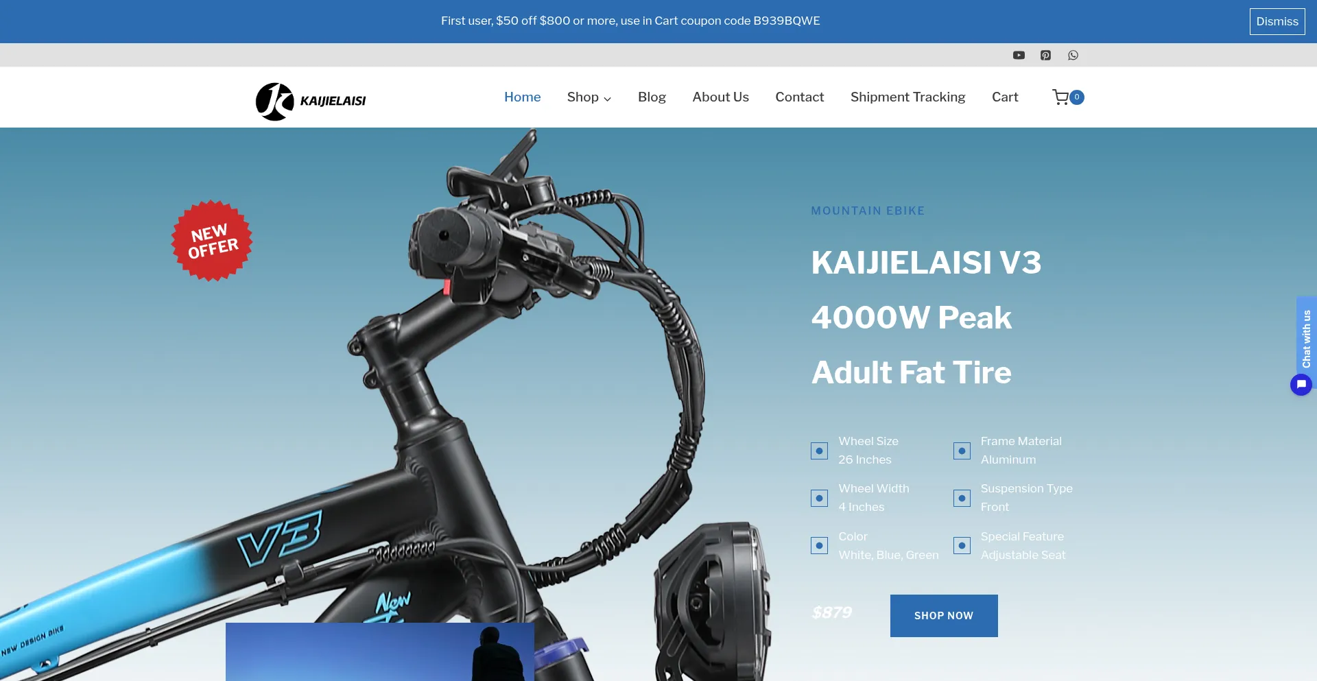Click the 'Front' suspension type value
This screenshot has height=681, width=1317.
pos(995,507)
